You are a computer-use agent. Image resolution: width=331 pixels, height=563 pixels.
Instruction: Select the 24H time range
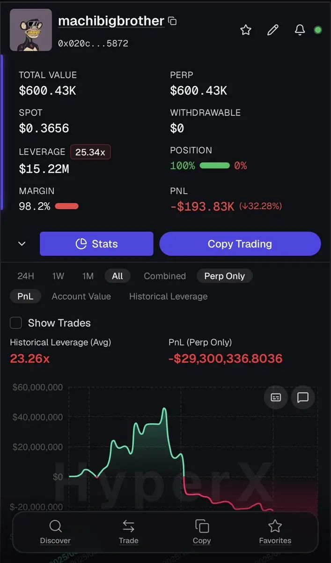pos(26,276)
